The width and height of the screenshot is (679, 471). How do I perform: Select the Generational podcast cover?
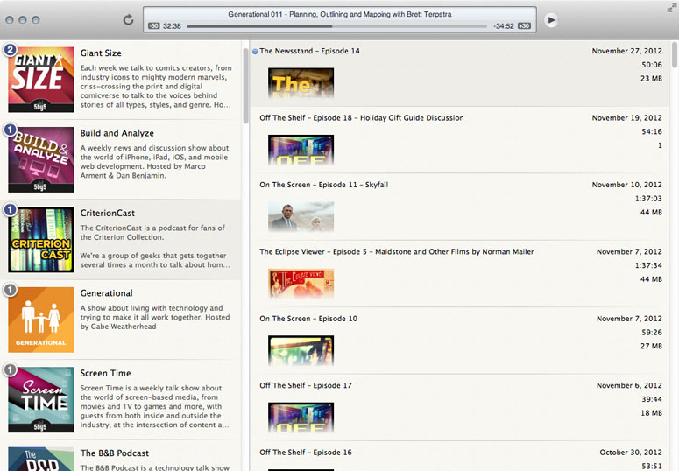point(41,319)
